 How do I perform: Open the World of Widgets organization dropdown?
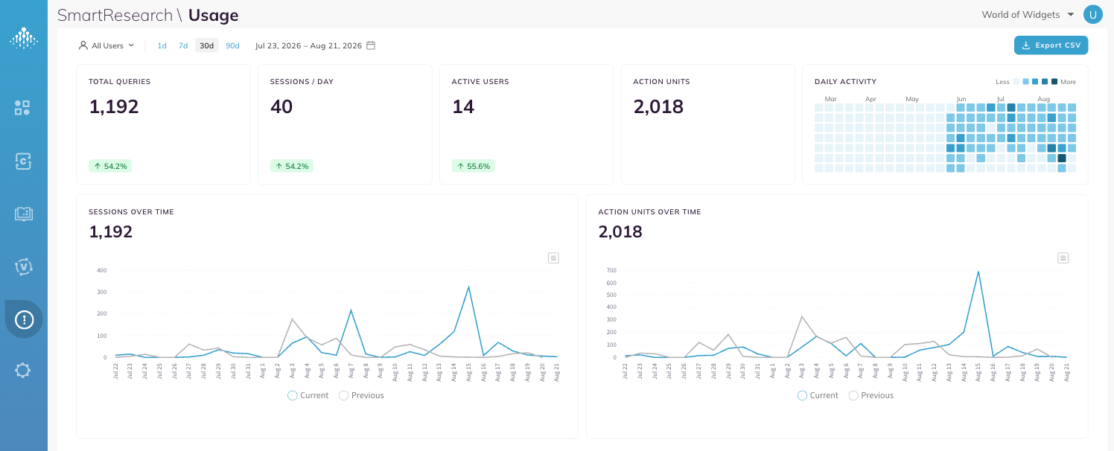[1028, 15]
